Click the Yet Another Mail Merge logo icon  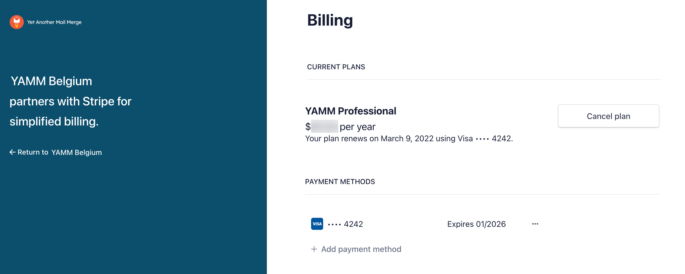(17, 22)
